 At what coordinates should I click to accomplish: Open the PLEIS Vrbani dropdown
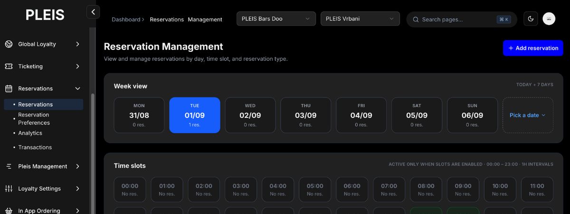click(360, 19)
